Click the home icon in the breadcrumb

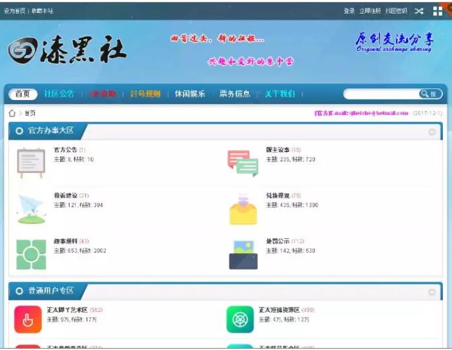pos(12,113)
